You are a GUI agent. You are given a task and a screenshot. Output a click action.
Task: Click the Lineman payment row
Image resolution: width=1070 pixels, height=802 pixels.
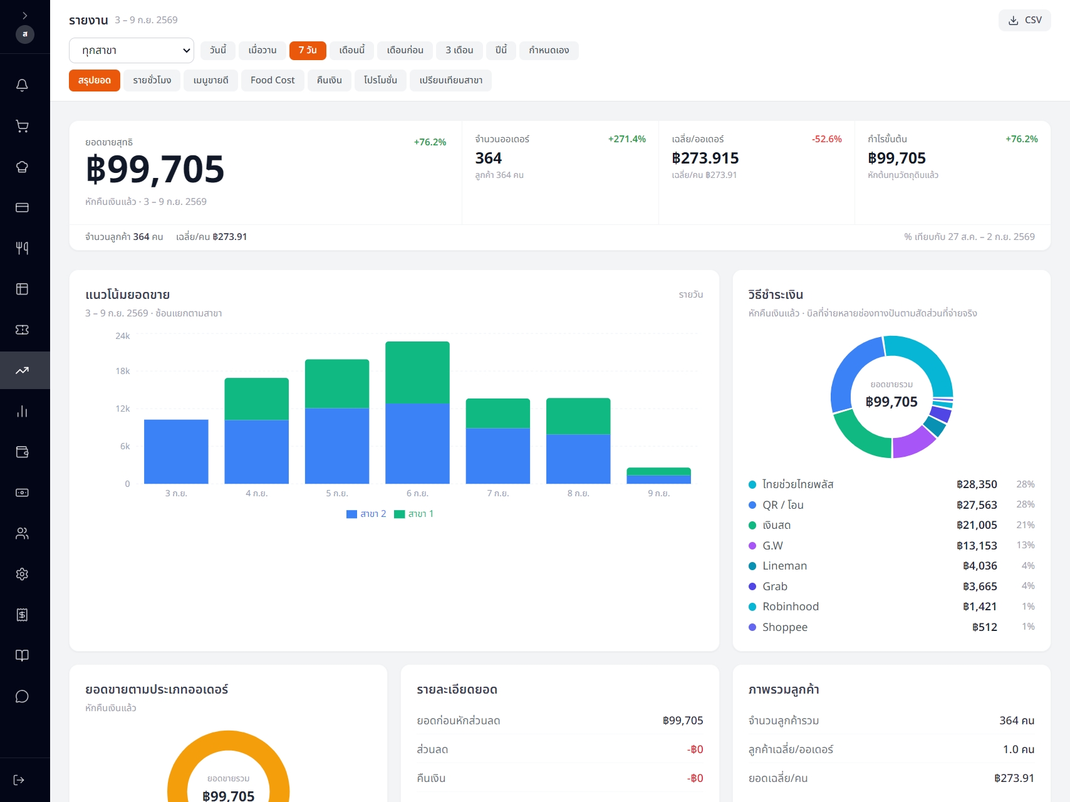pyautogui.click(x=891, y=566)
